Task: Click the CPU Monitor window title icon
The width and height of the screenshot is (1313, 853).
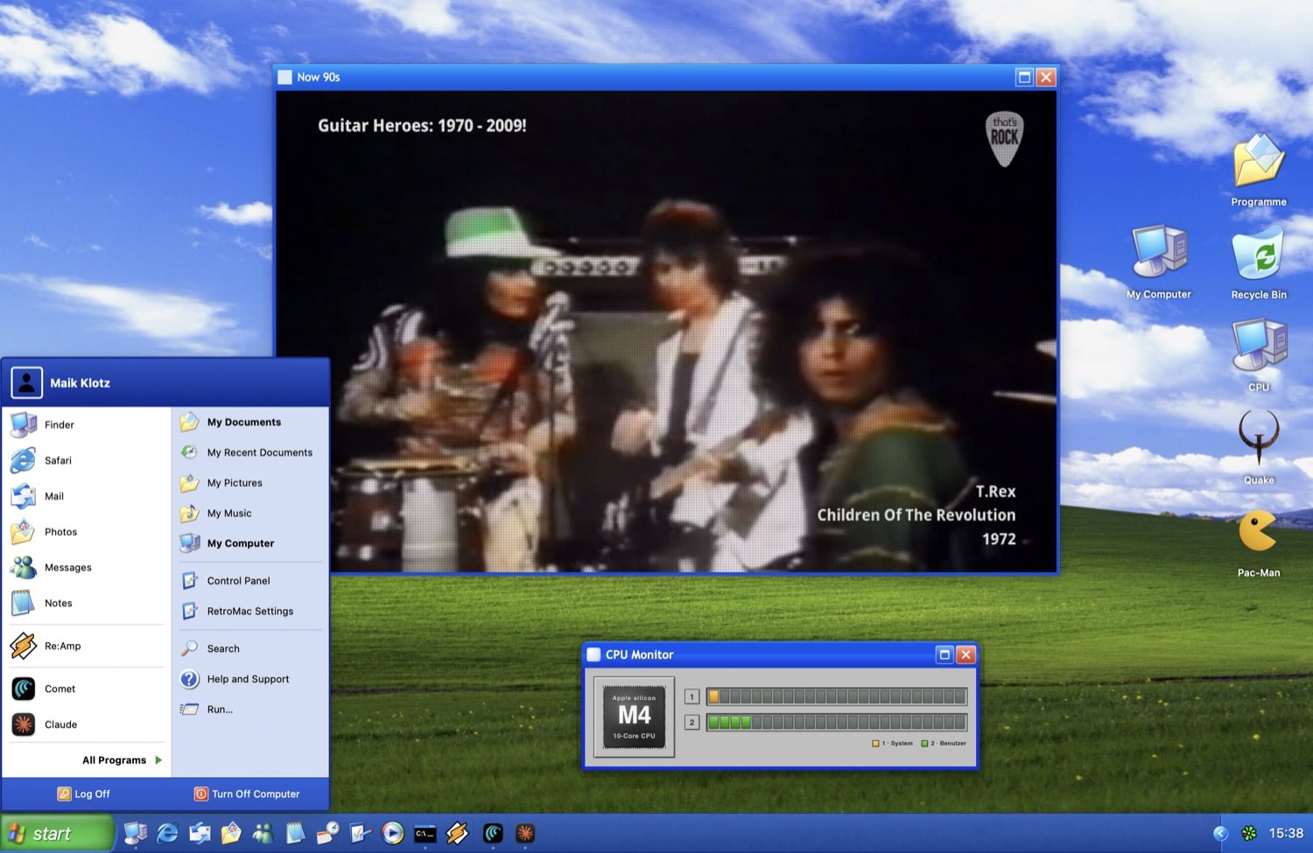Action: 593,654
